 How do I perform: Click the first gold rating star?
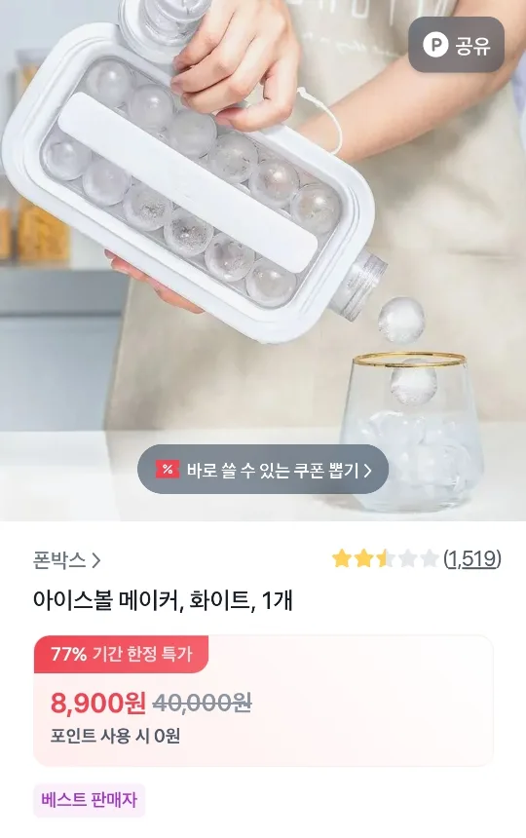pos(341,559)
